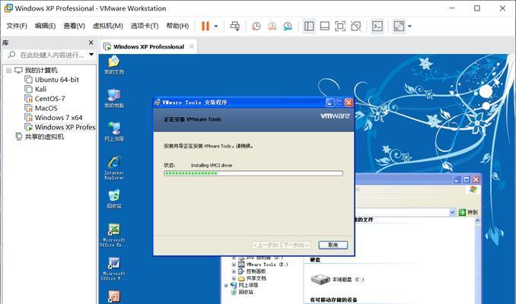Close the VMware Tools installer window
This screenshot has width=516, height=304.
pyautogui.click(x=349, y=103)
